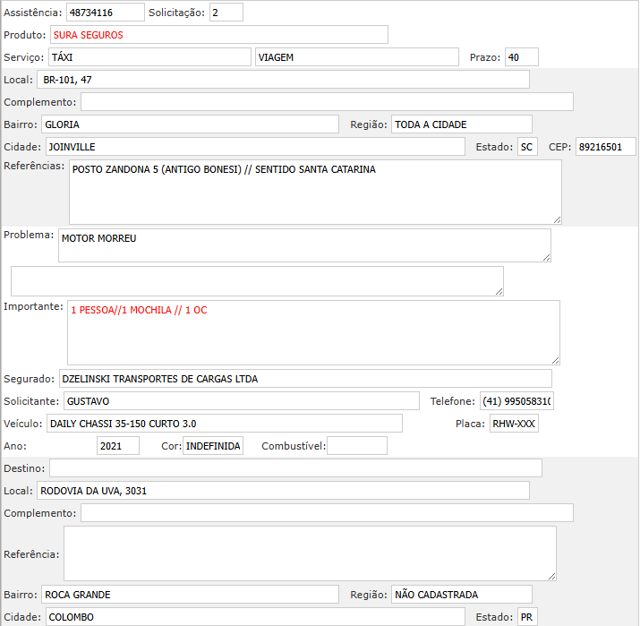The width and height of the screenshot is (640, 626).
Task: Click destination Local field RODOVIA DA UVA
Action: pos(283,491)
